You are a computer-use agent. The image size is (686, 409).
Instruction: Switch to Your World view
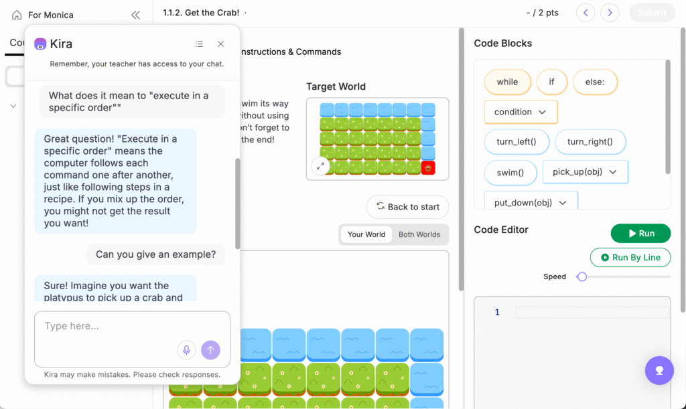[366, 234]
